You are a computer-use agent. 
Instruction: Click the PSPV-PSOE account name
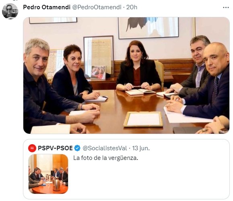[x=55, y=148]
